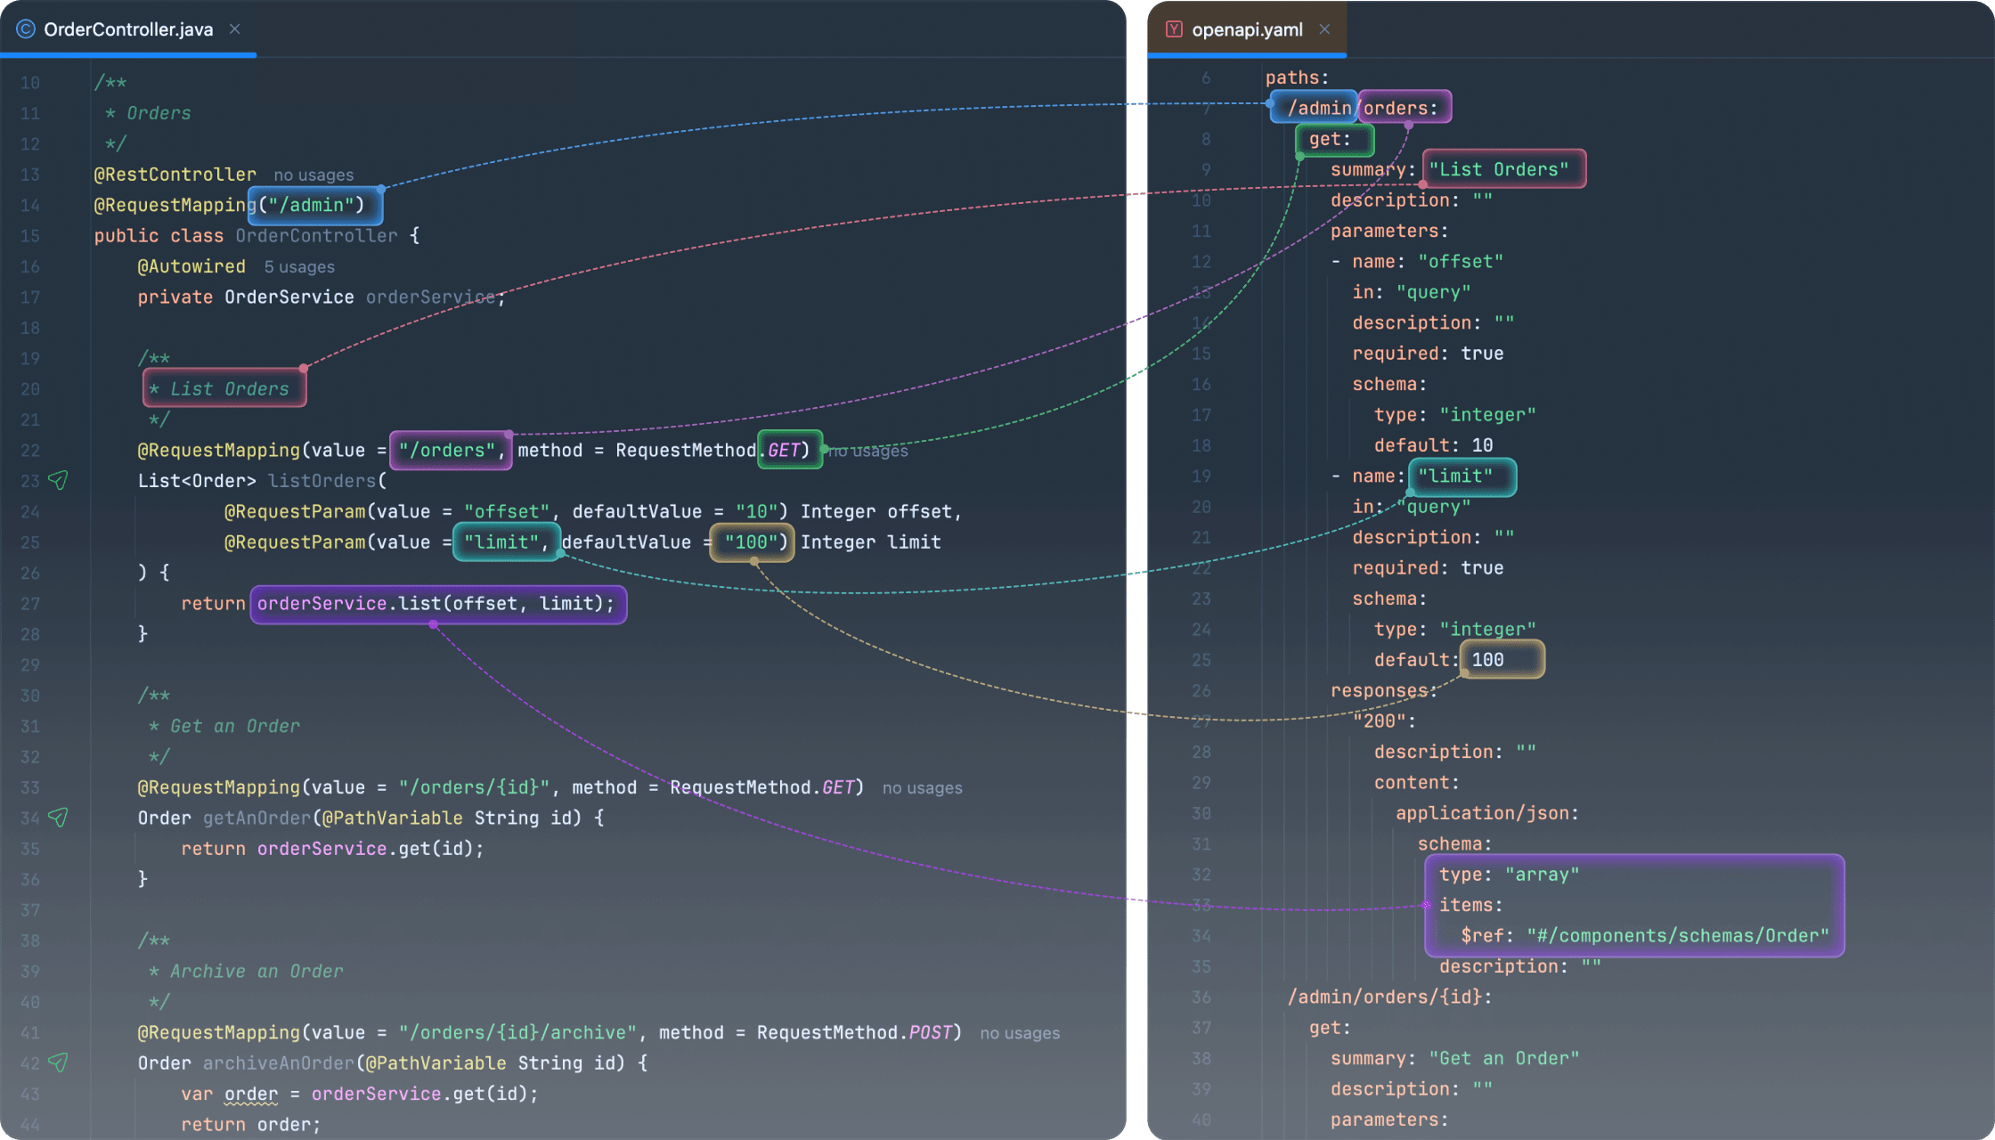Click the "/orders/{id}/archive" mapping string
This screenshot has height=1140, width=1995.
[517, 1033]
